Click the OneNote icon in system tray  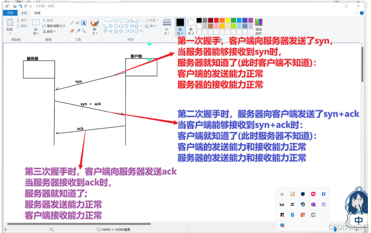coord(313,204)
